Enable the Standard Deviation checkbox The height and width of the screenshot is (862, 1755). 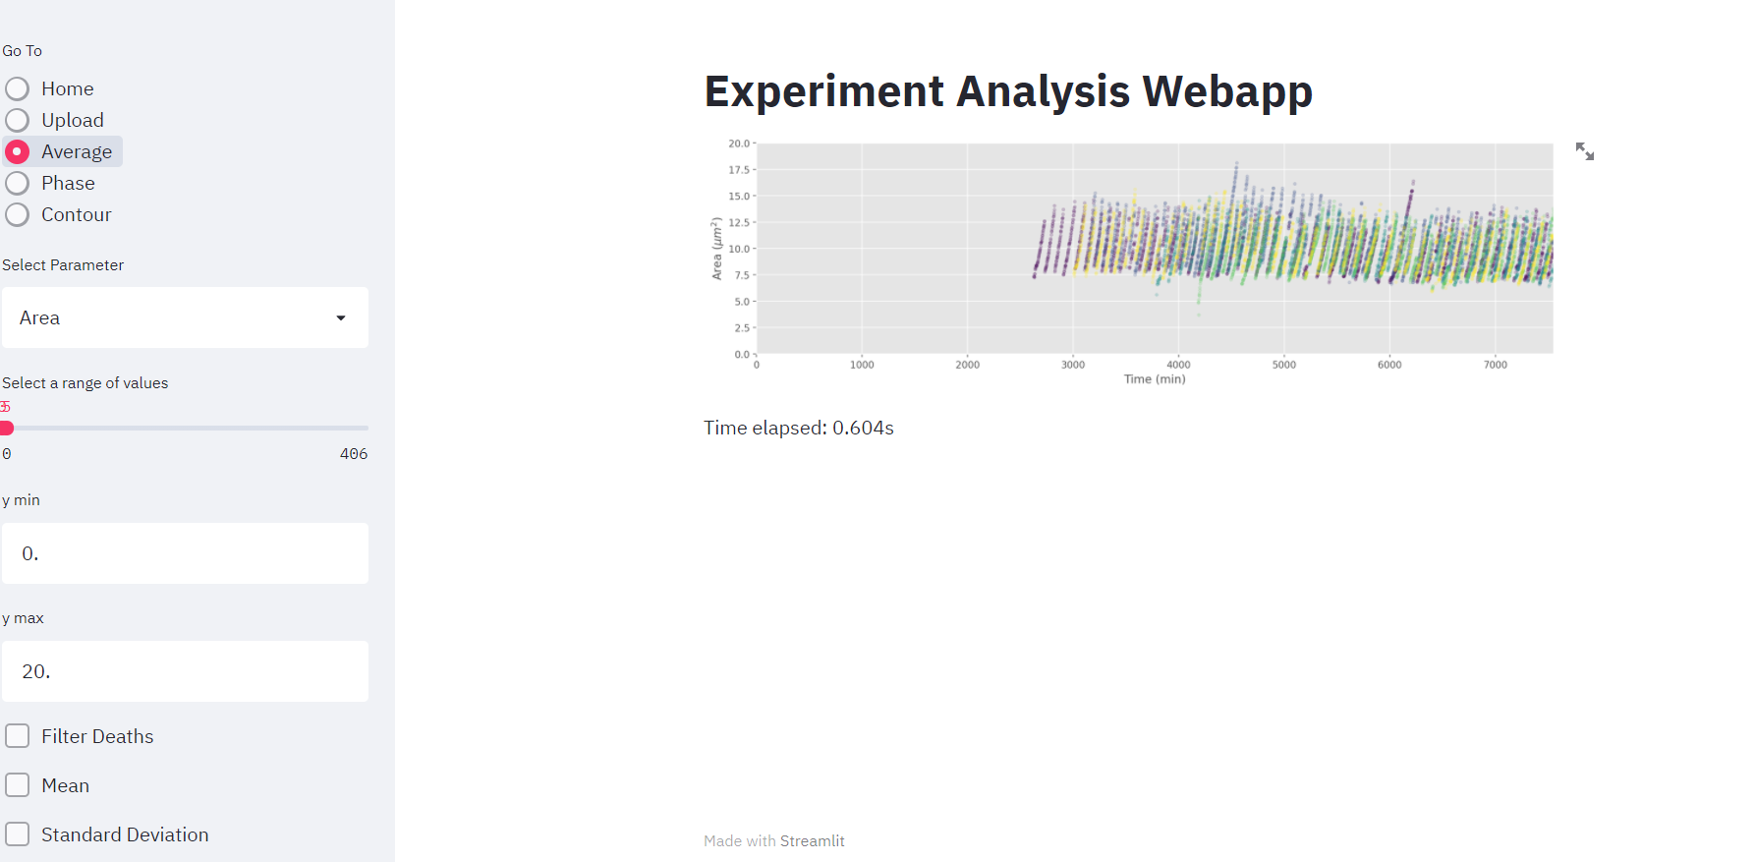(18, 834)
